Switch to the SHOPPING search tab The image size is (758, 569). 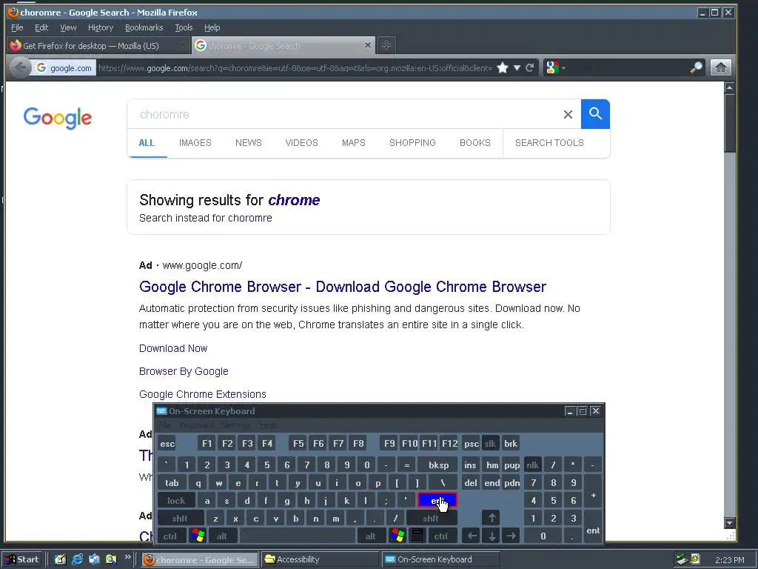tap(412, 143)
